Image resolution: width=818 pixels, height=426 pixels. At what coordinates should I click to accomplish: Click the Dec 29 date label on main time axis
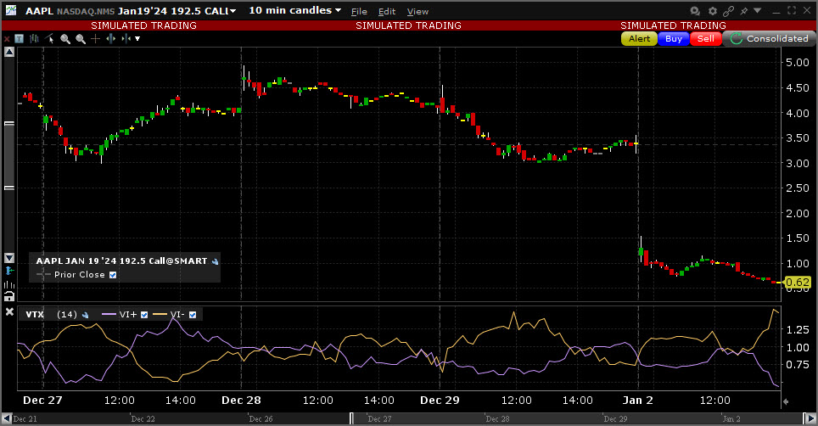coord(440,401)
